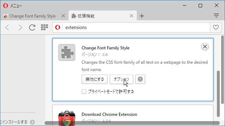Go back with the back arrow

pyautogui.click(x=7, y=27)
